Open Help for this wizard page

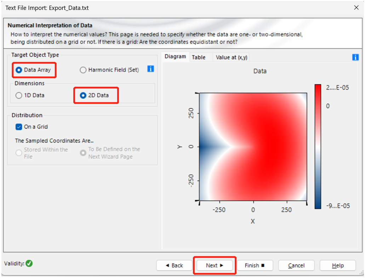pos(337,265)
